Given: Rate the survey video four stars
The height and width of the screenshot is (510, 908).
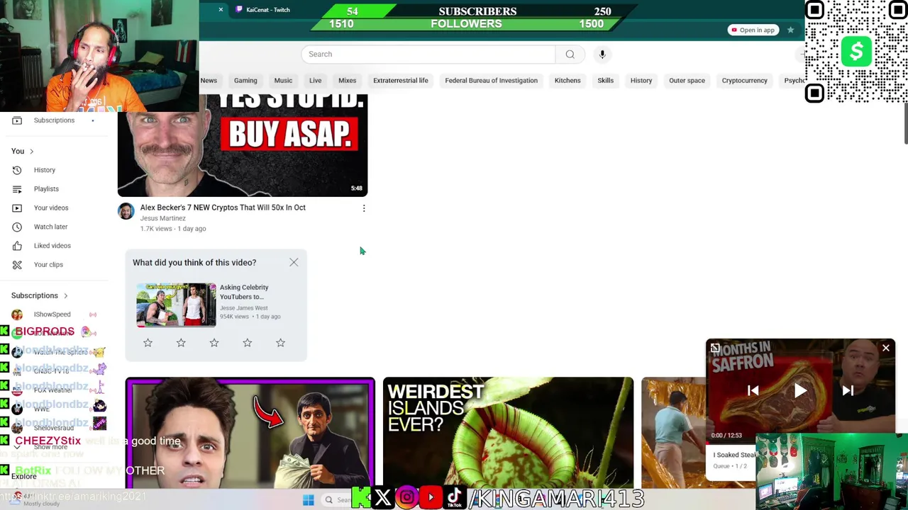Looking at the screenshot, I should coord(247,343).
